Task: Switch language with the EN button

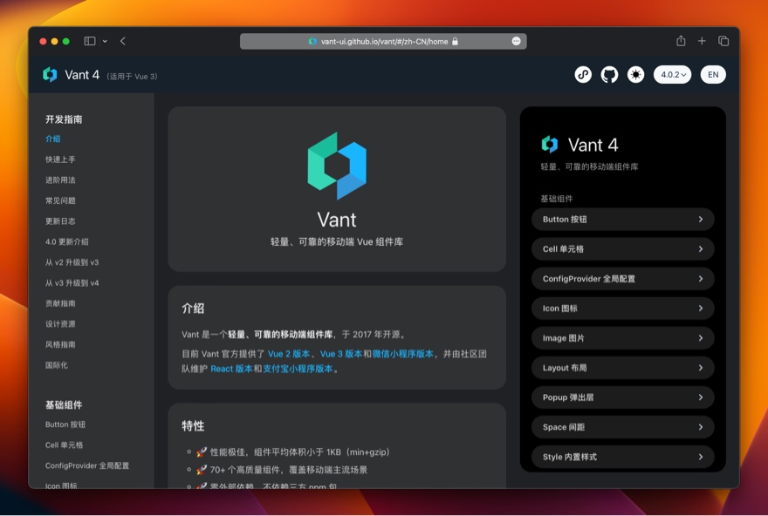Action: 713,75
